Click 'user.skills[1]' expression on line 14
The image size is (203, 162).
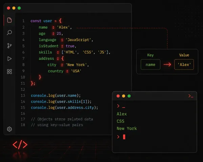[x=72, y=102]
